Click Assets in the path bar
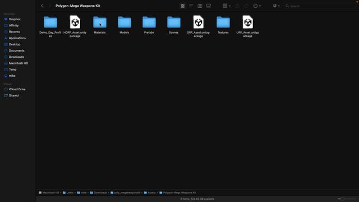The width and height of the screenshot is (359, 202). pos(150,193)
